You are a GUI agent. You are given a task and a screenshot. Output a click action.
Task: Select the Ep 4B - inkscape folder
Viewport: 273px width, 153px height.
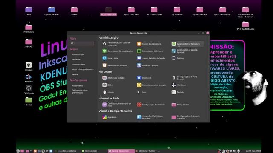pos(200,11)
